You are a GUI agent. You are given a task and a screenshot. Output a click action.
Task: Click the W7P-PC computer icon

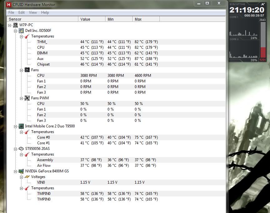click(16, 25)
